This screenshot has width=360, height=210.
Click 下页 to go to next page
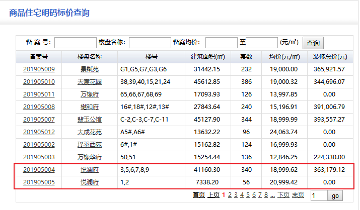point(283,195)
